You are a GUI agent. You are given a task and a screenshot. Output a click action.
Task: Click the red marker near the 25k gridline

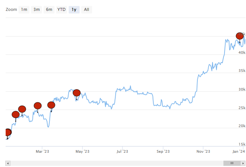pyautogui.click(x=22, y=109)
